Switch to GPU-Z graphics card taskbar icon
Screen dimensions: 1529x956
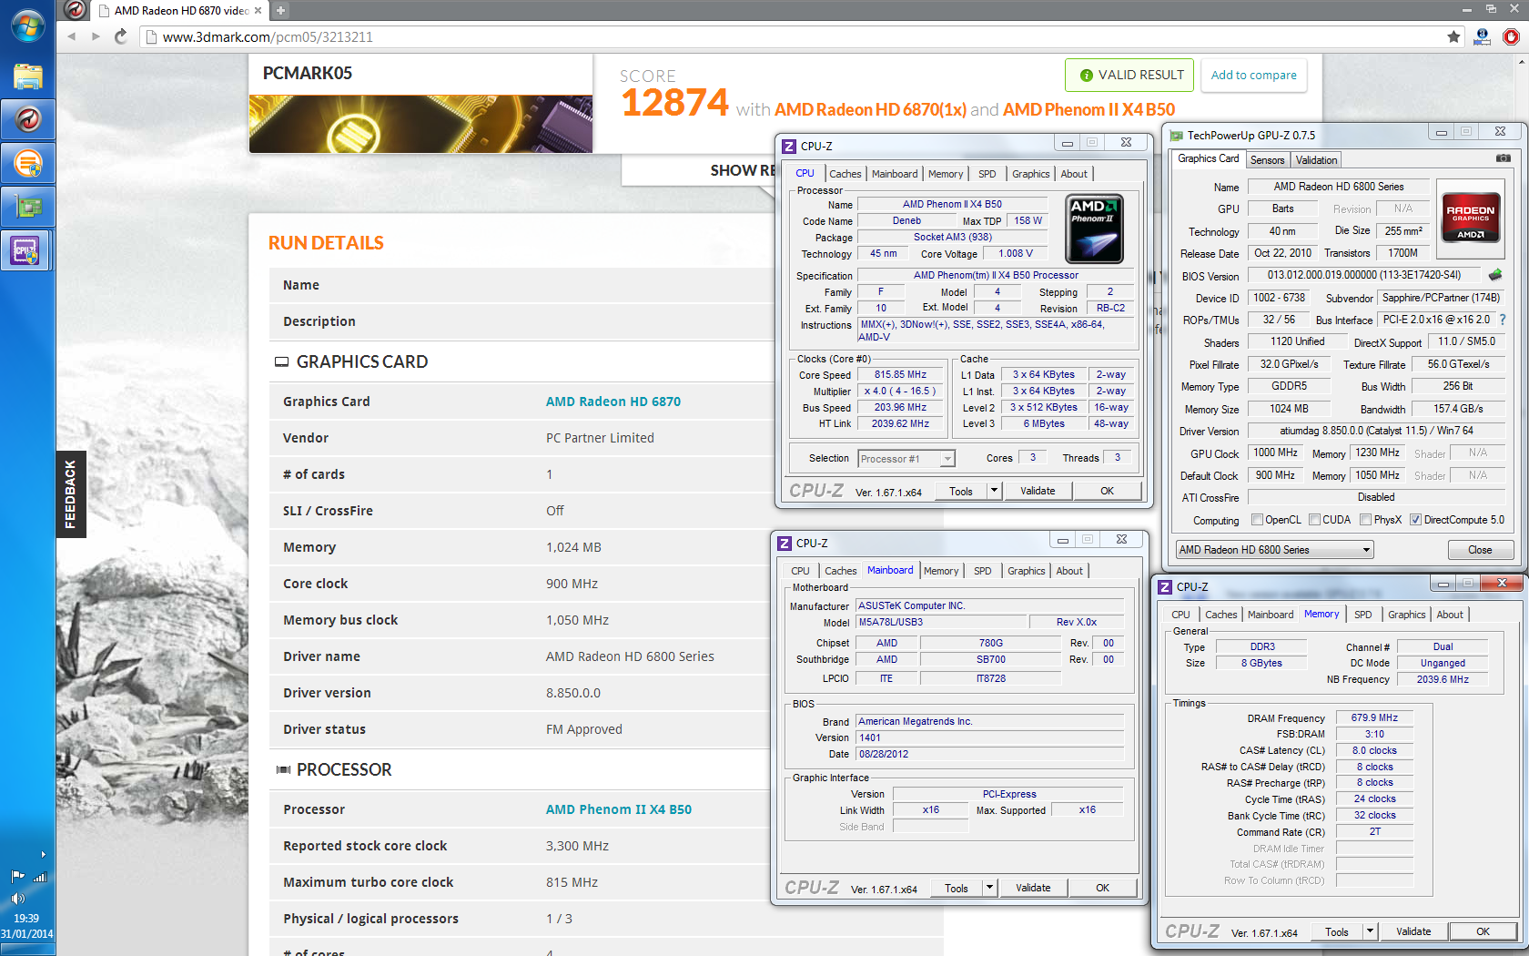click(27, 207)
